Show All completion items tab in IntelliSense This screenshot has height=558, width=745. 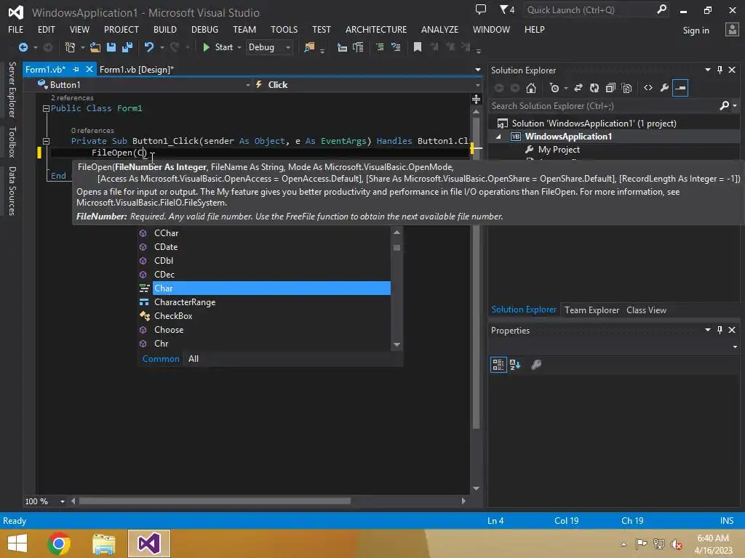pyautogui.click(x=194, y=359)
